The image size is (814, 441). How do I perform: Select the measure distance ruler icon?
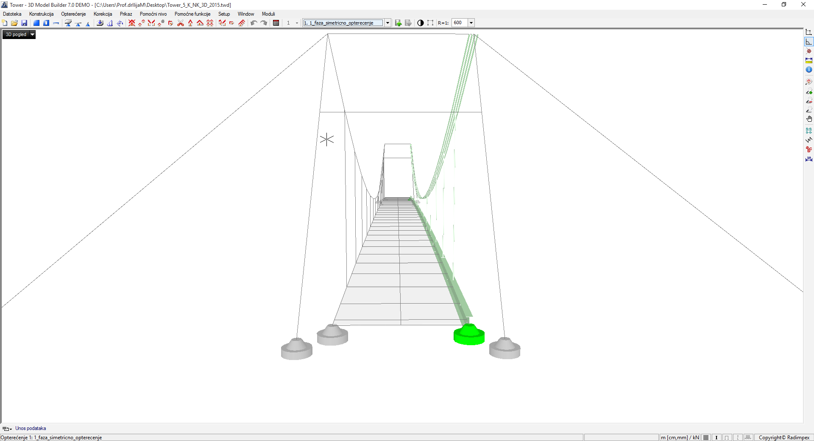click(x=809, y=60)
